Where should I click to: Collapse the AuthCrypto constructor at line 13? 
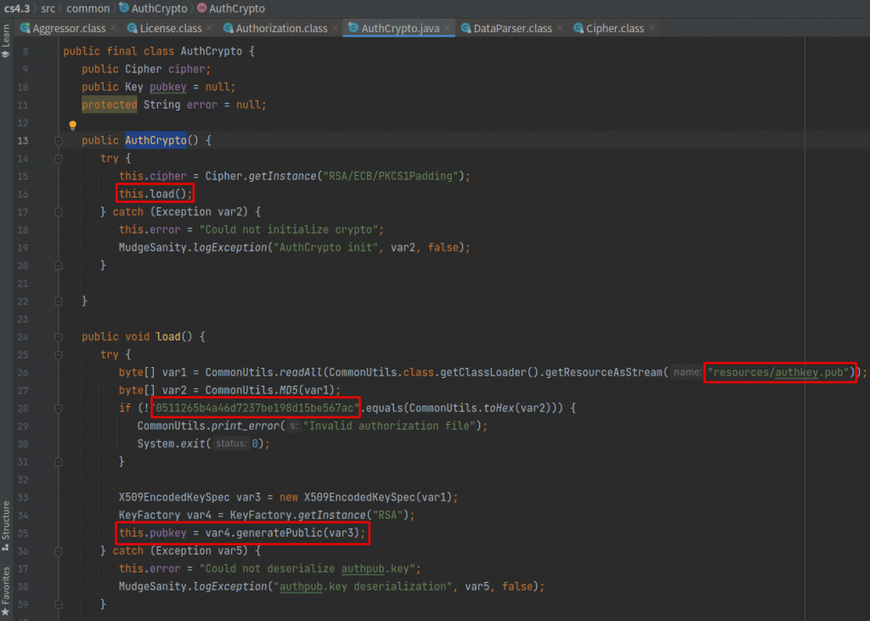coord(59,140)
